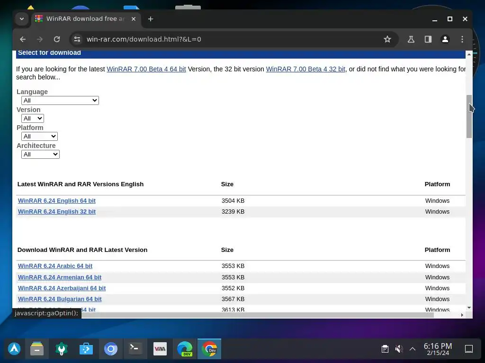Bookmark this page with the star icon
The width and height of the screenshot is (485, 363).
(387, 39)
